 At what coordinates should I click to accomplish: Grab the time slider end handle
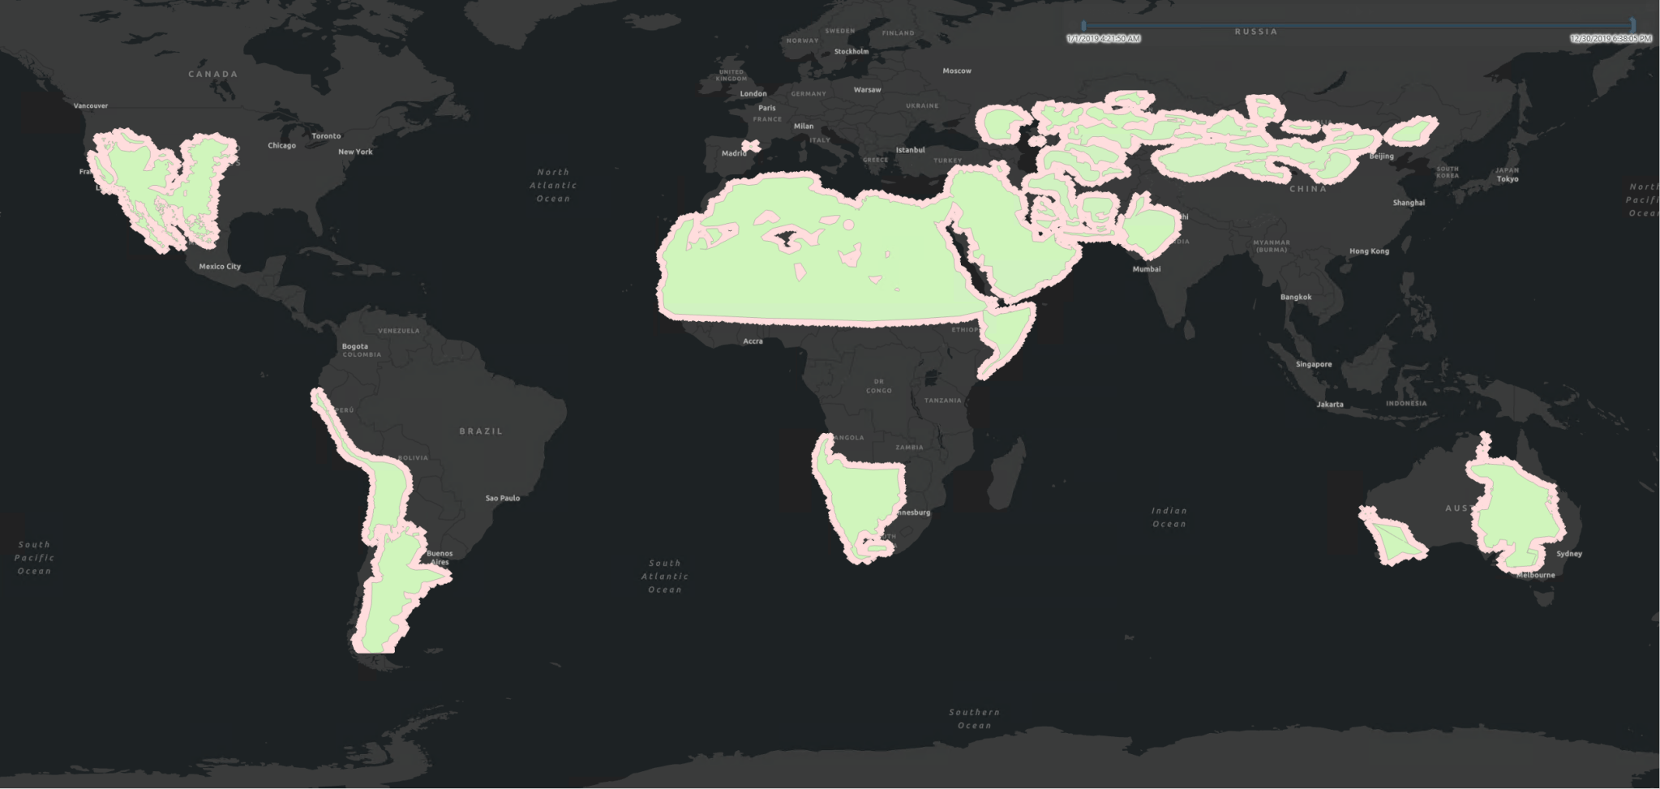tap(1632, 26)
